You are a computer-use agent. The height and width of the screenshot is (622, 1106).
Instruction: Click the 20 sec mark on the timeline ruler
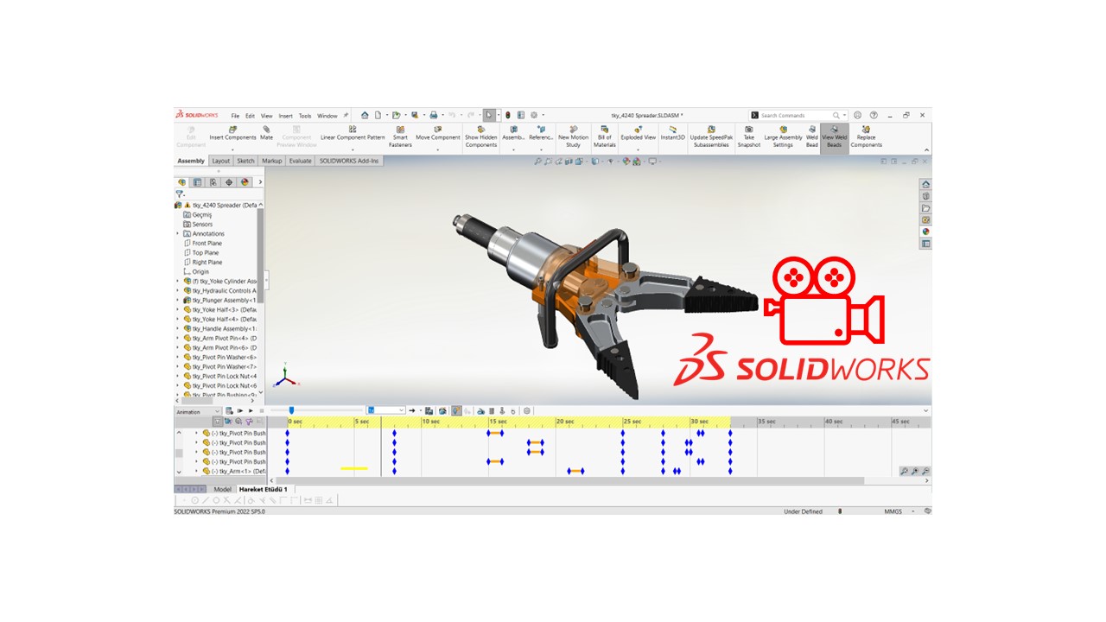[565, 422]
